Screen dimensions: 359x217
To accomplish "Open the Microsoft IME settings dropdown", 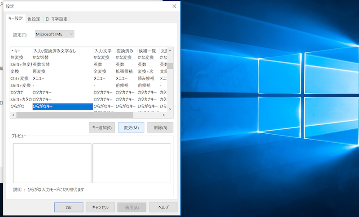I will (55, 34).
